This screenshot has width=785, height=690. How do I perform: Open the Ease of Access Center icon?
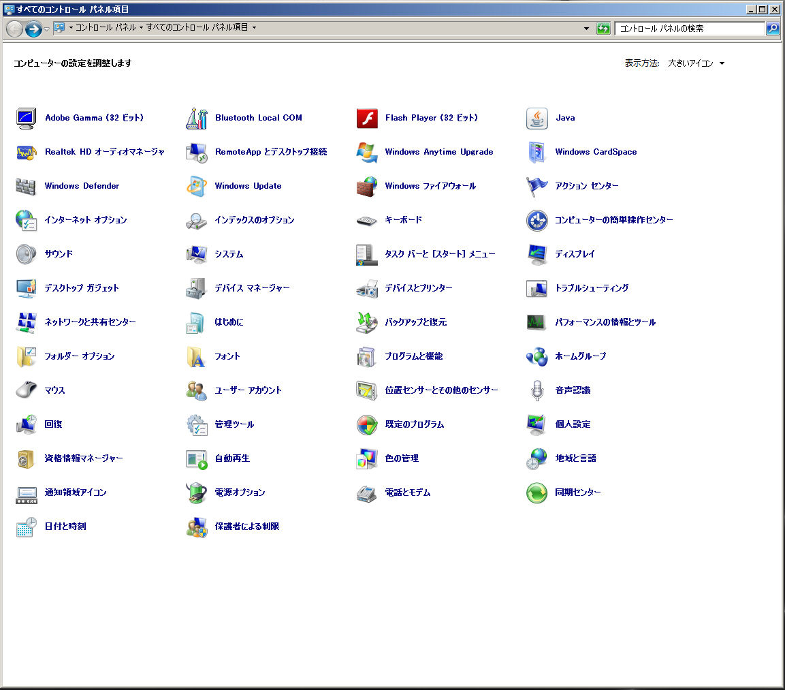[x=536, y=220]
